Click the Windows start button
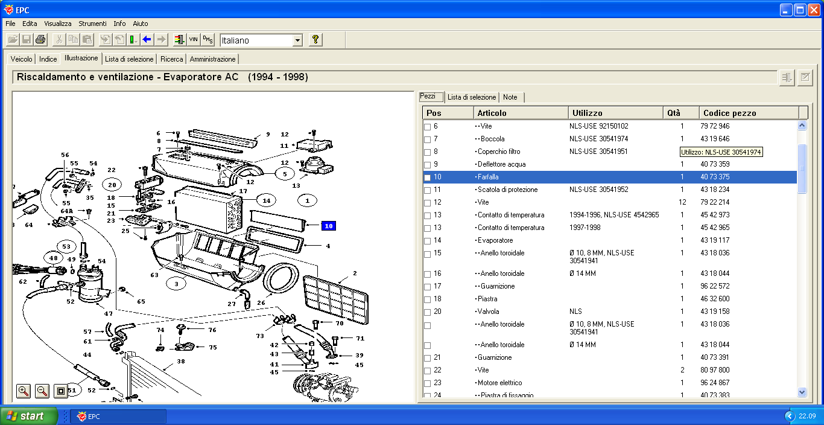This screenshot has width=824, height=425. (x=28, y=416)
